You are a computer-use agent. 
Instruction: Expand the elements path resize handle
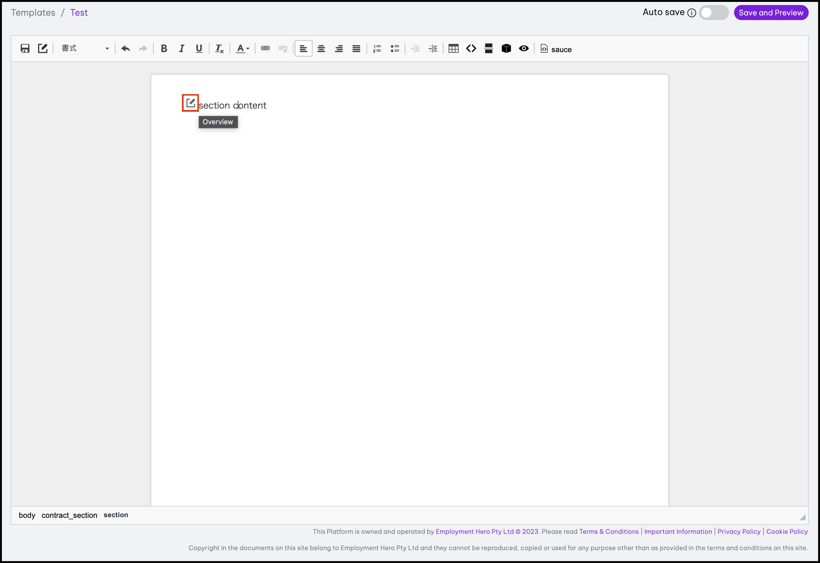point(802,517)
